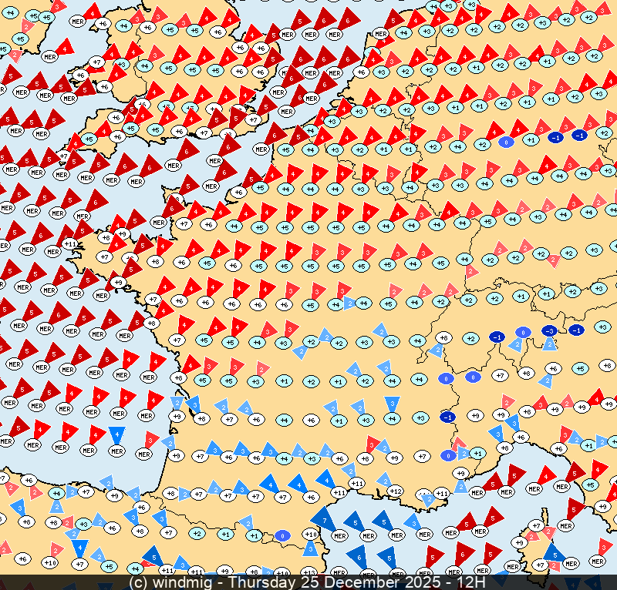Screen dimensions: 617x590
Task: Select the +12 temperature oval
Action: [x=395, y=491]
